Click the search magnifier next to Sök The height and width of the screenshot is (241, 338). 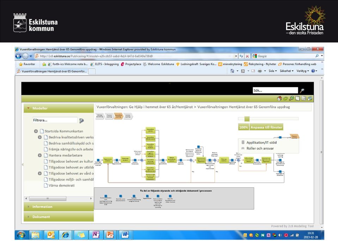[302, 90]
